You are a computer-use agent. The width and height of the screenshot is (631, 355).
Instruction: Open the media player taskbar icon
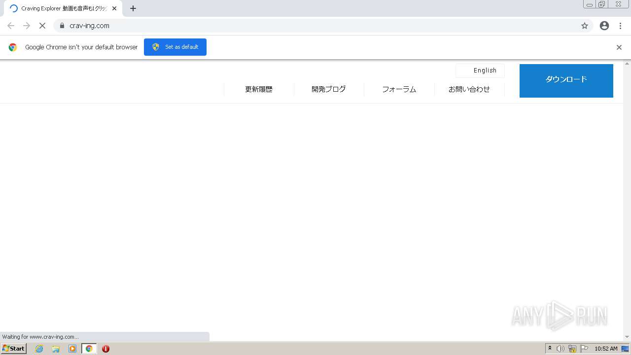tap(72, 349)
